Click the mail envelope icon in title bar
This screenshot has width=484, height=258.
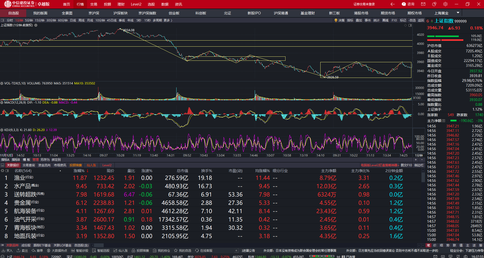point(423,4)
